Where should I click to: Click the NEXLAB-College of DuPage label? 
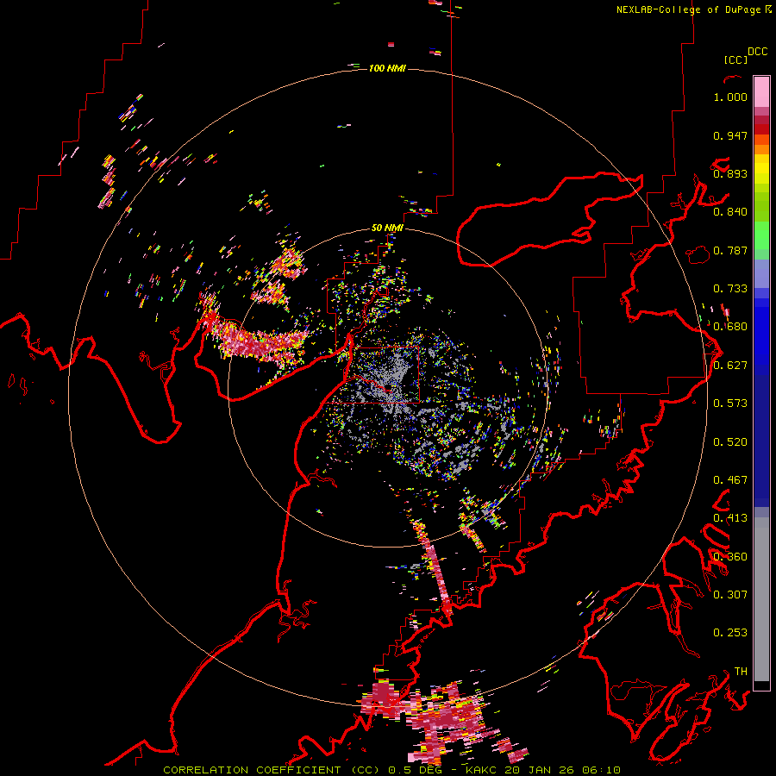coord(689,9)
